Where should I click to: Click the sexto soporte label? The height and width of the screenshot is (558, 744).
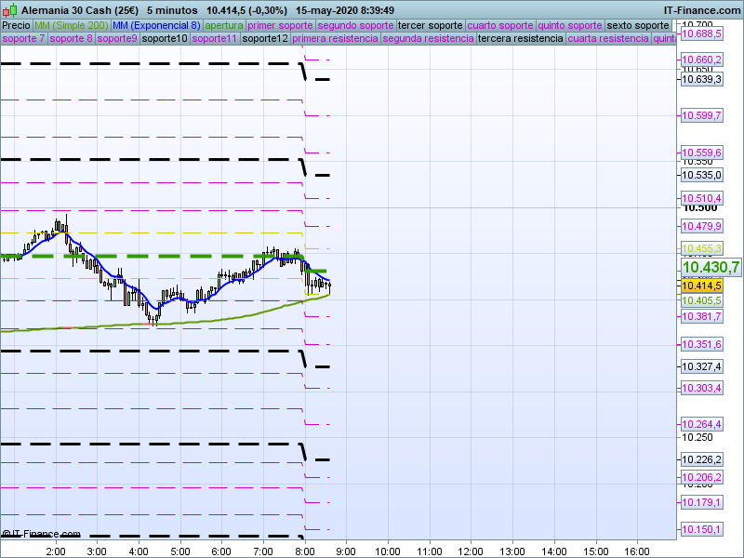click(x=637, y=25)
